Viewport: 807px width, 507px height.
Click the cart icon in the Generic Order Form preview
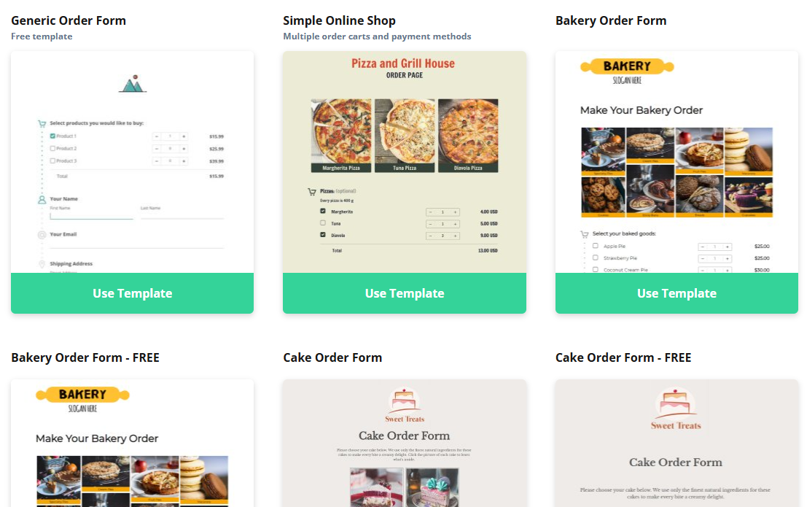click(42, 123)
